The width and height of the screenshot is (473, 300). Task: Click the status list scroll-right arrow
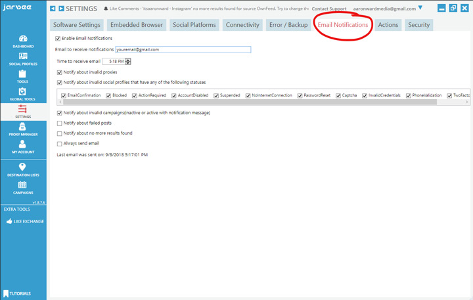point(467,102)
